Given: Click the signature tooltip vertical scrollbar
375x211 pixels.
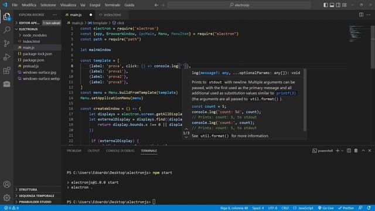Looking at the screenshot, I should point(305,100).
